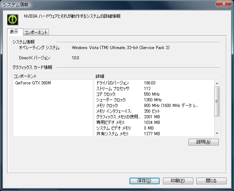The image size is (234, 191).
Task: Click the NVIDIA hardware description header text
Action: pyautogui.click(x=72, y=16)
